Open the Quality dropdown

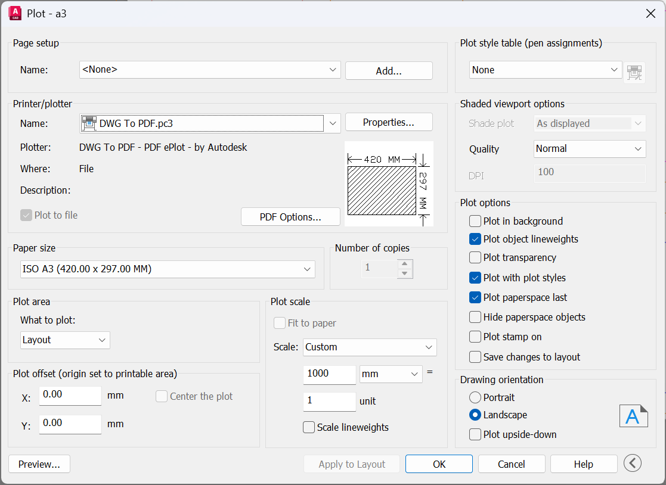589,149
